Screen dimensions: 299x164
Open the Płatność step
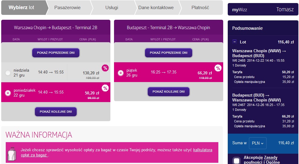(200, 8)
